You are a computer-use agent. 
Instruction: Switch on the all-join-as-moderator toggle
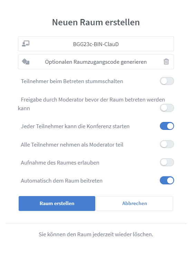[167, 144]
